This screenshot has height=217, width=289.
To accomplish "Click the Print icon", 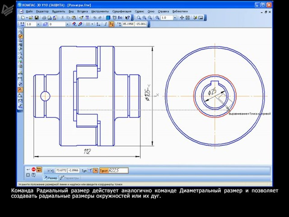I will pyautogui.click(x=44, y=18).
